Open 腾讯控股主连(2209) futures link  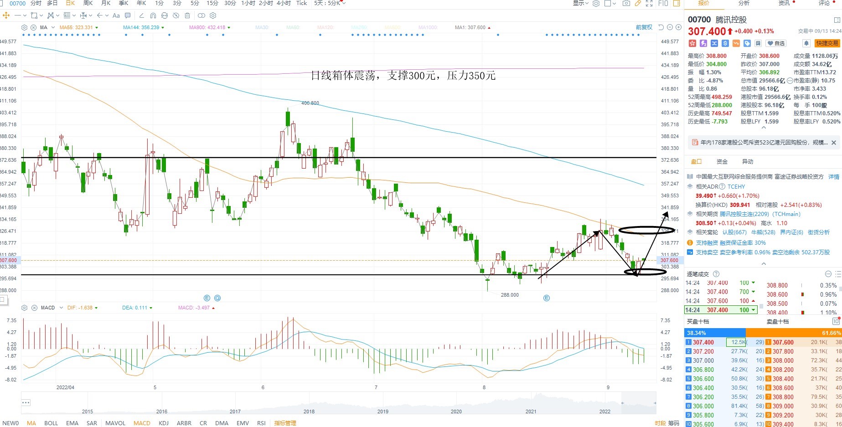click(760, 214)
